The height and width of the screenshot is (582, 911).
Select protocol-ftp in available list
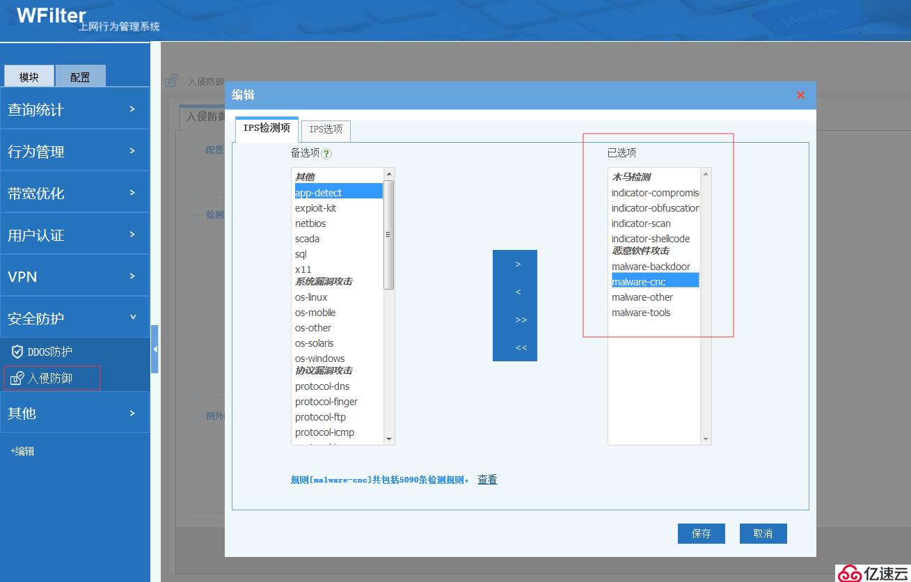click(338, 417)
